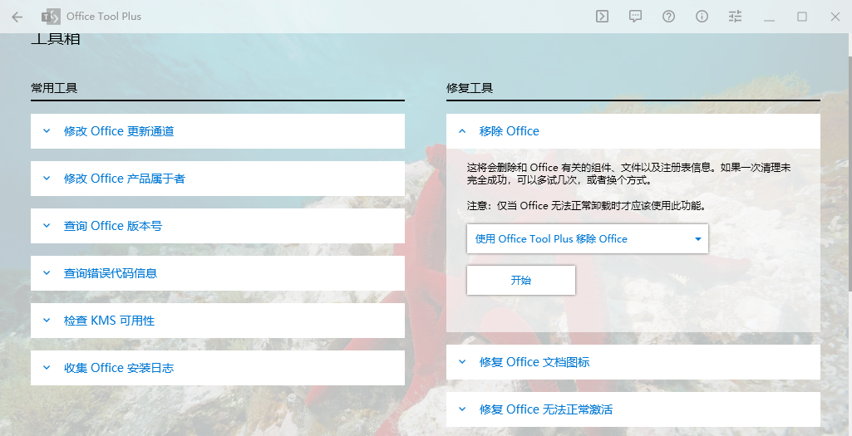Image resolution: width=852 pixels, height=436 pixels.
Task: Open the help question mark icon
Action: coord(668,17)
